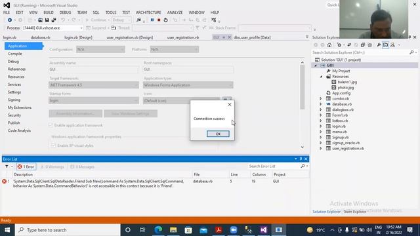This screenshot has height=236, width=420.
Task: Restart debugging with the circular arrow icon
Action: (x=165, y=20)
